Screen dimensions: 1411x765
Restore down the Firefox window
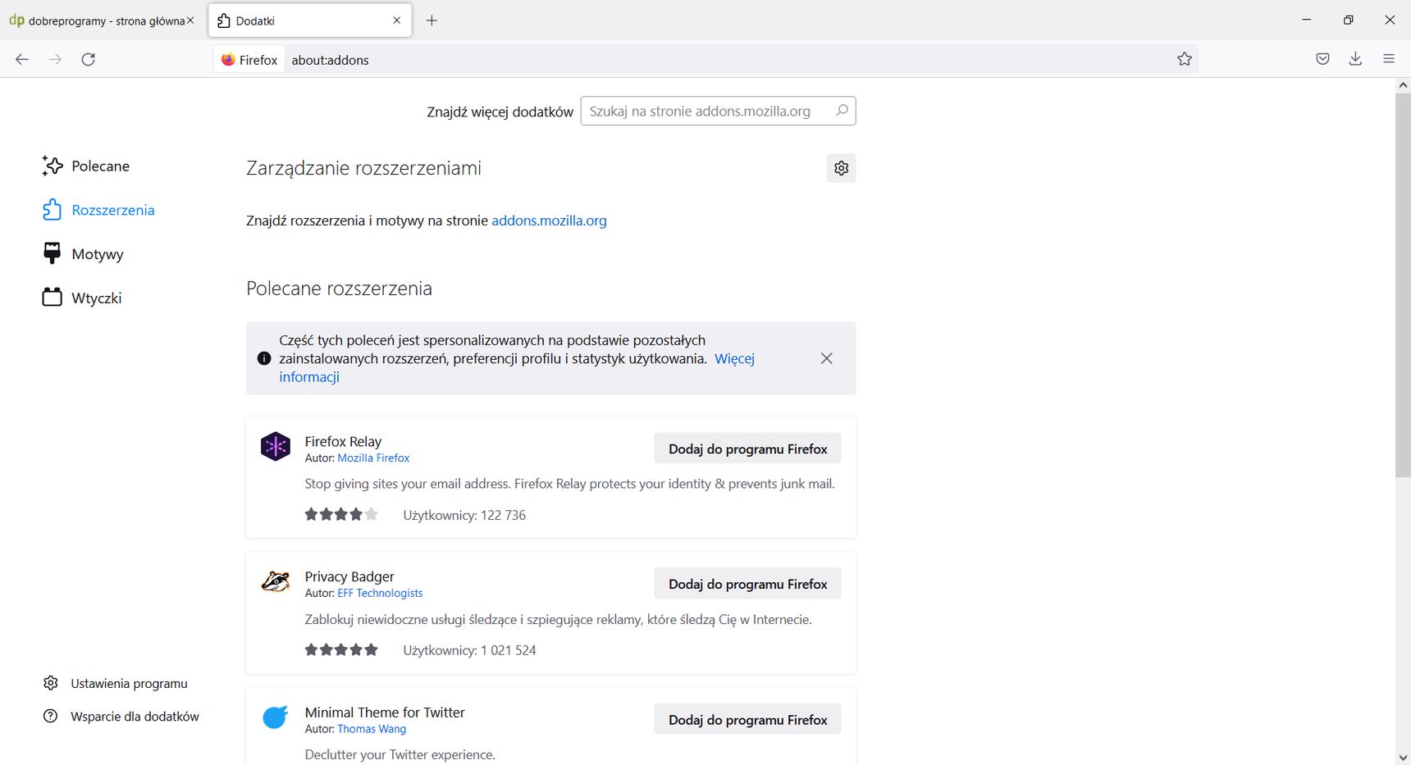[1348, 20]
